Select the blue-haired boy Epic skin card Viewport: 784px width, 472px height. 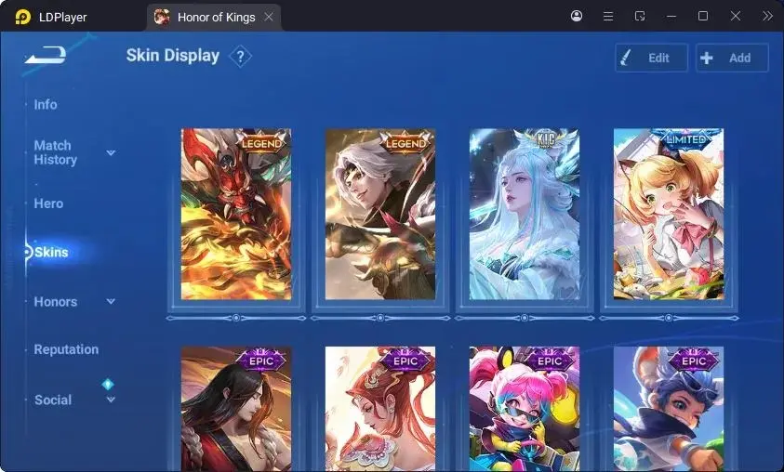[x=669, y=409]
